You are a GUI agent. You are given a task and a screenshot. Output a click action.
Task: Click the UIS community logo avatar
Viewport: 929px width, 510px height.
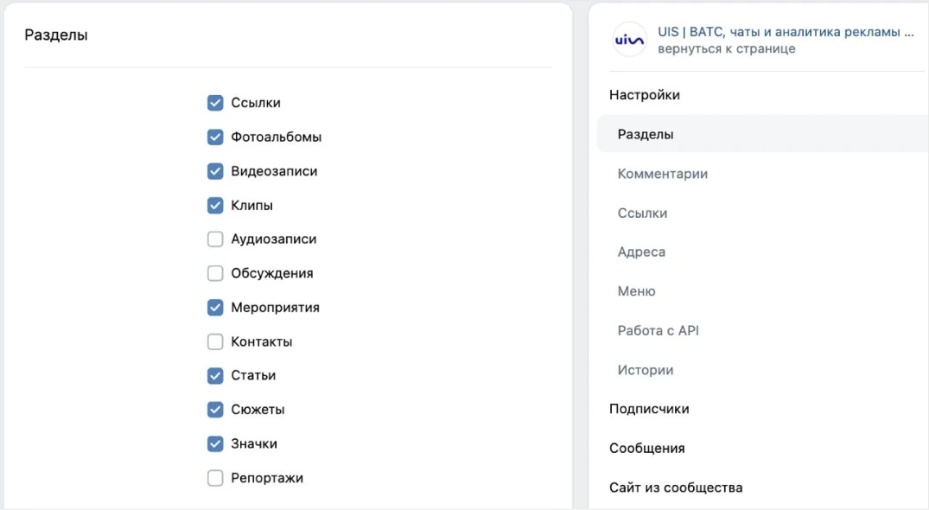click(x=629, y=40)
